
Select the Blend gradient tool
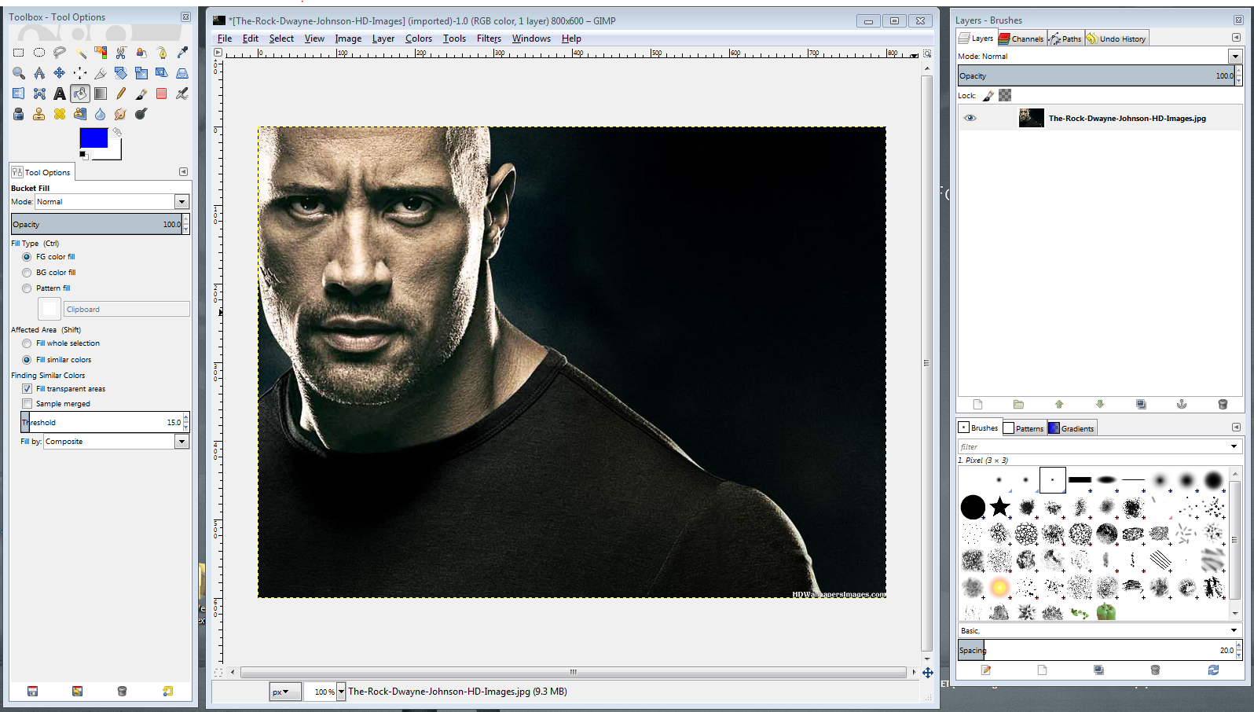tap(101, 94)
